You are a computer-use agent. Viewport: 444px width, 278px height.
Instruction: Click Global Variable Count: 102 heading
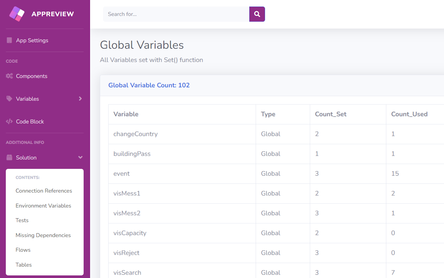pos(149,85)
